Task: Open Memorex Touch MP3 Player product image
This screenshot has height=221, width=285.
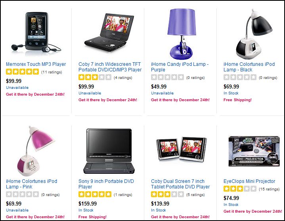Action: pos(36,33)
